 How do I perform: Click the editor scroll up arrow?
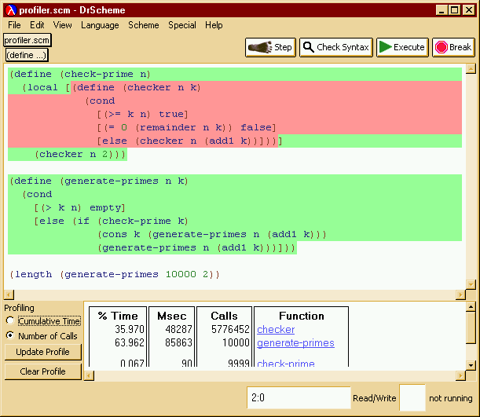point(471,68)
